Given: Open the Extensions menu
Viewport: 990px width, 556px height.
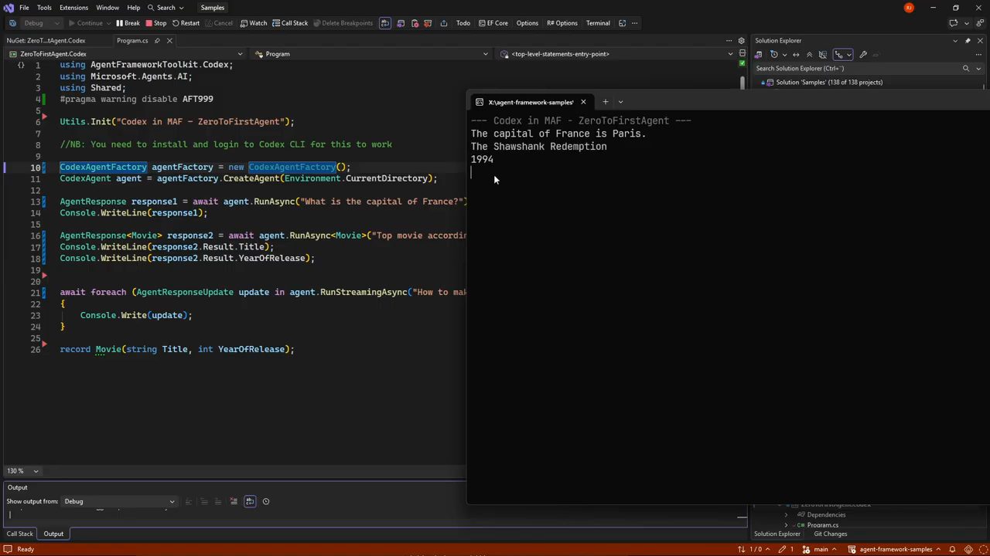Looking at the screenshot, I should (x=73, y=8).
